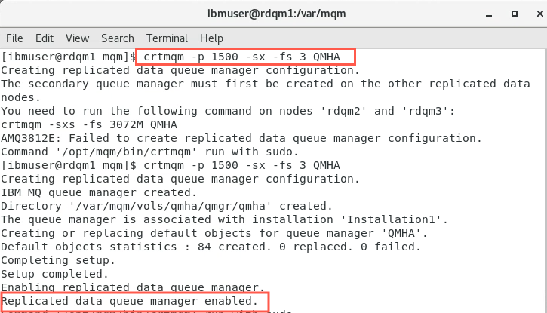The height and width of the screenshot is (313, 547).
Task: Click the 'IBM MQ queue manager created.' line
Action: 99,193
